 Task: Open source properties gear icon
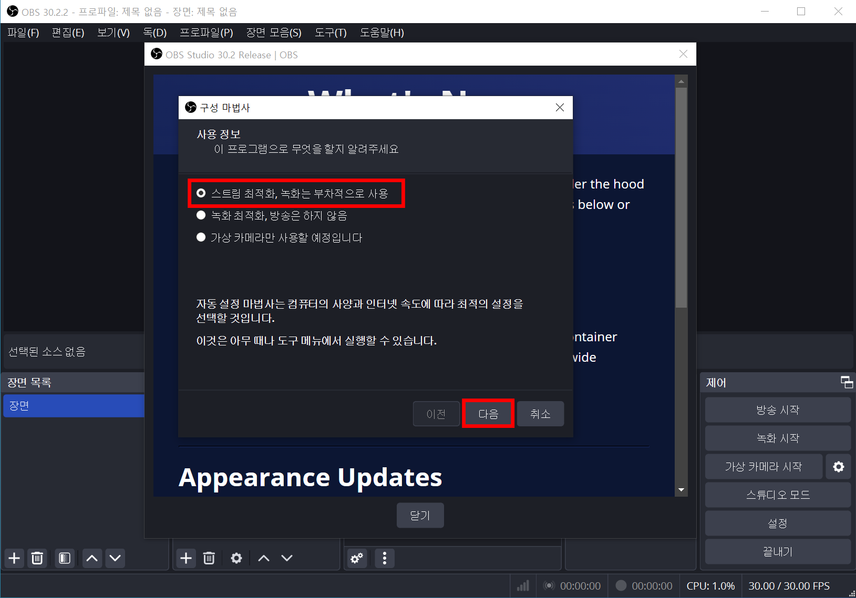[236, 558]
